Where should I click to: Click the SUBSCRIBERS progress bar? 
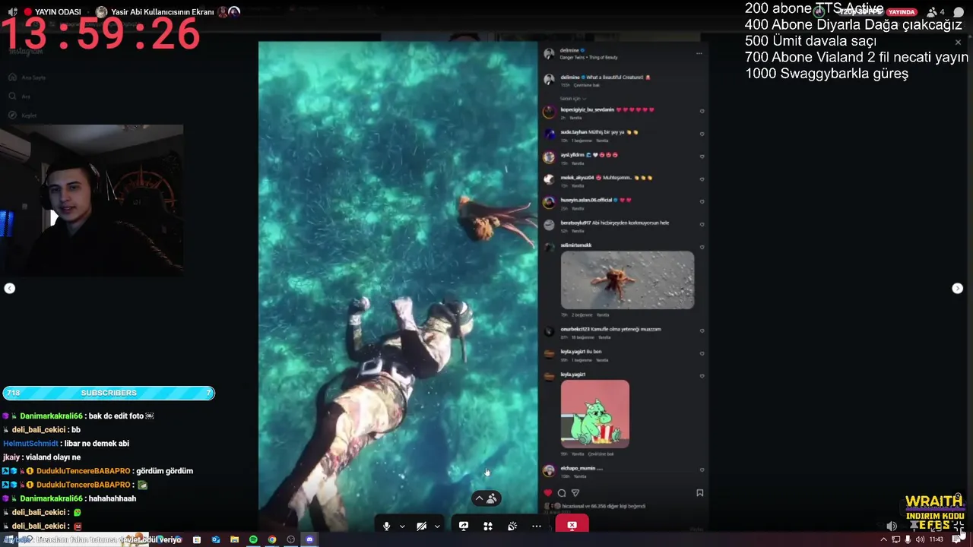click(x=109, y=393)
